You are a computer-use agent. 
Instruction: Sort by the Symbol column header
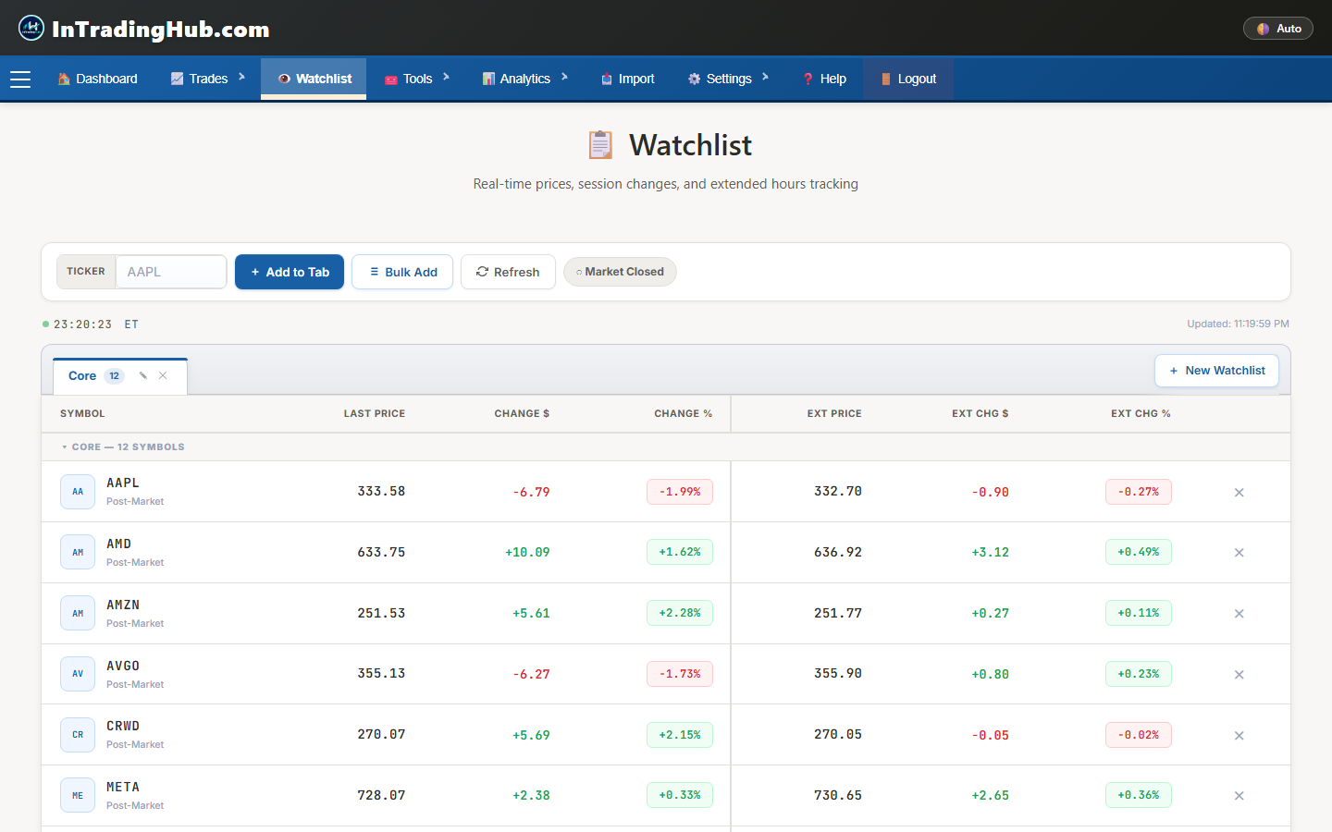82,413
